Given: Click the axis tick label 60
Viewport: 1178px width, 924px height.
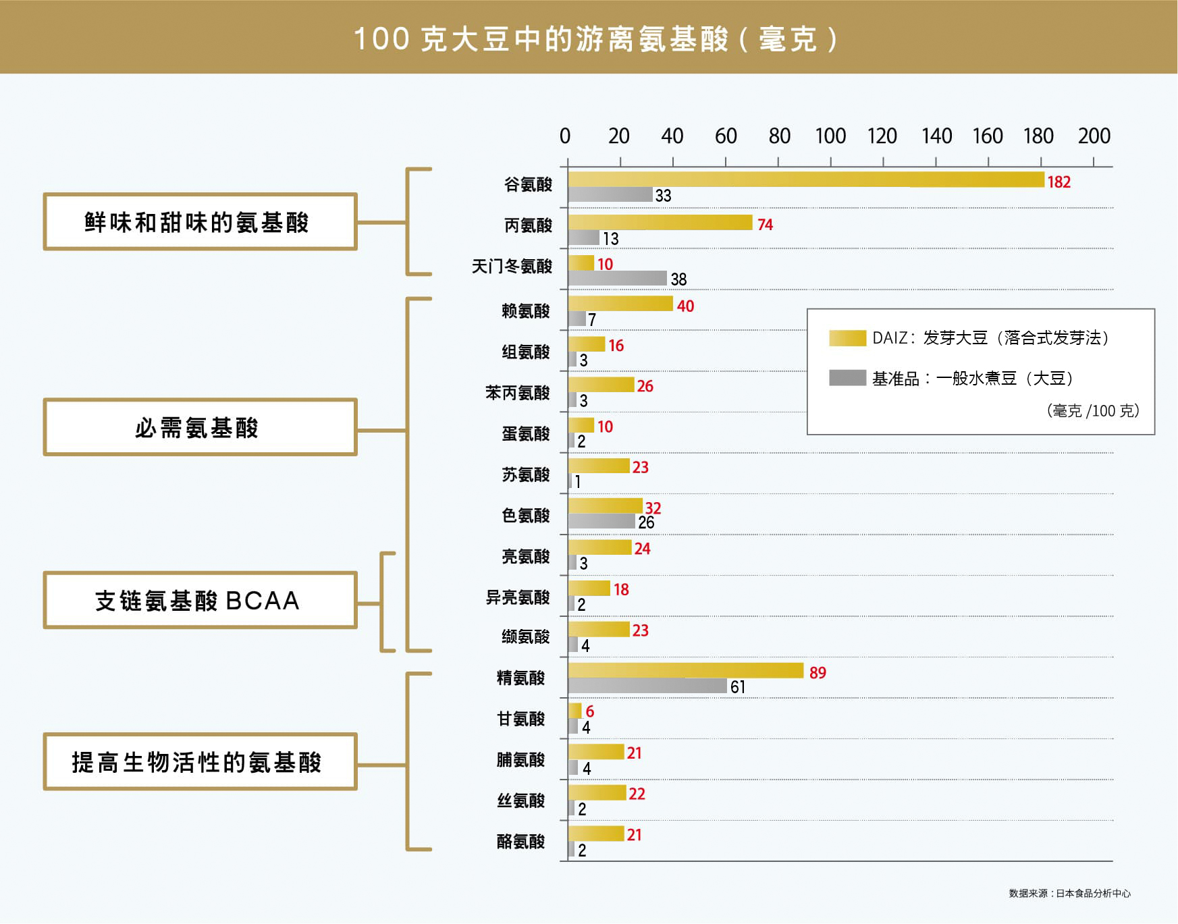Looking at the screenshot, I should point(726,136).
